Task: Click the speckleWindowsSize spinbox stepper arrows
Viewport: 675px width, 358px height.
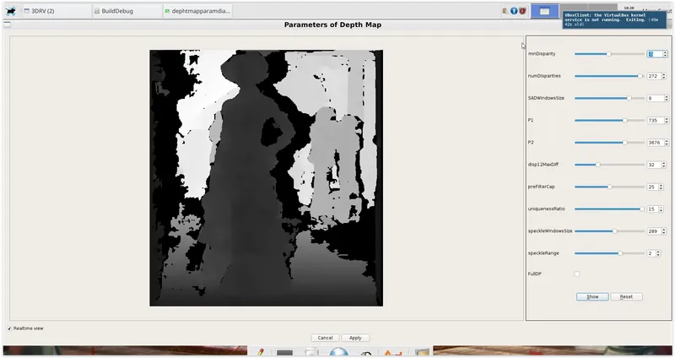Action: (x=664, y=231)
